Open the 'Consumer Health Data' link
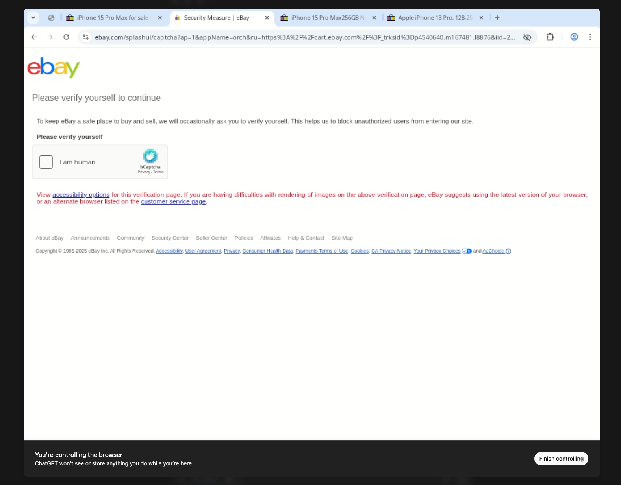 (x=268, y=251)
